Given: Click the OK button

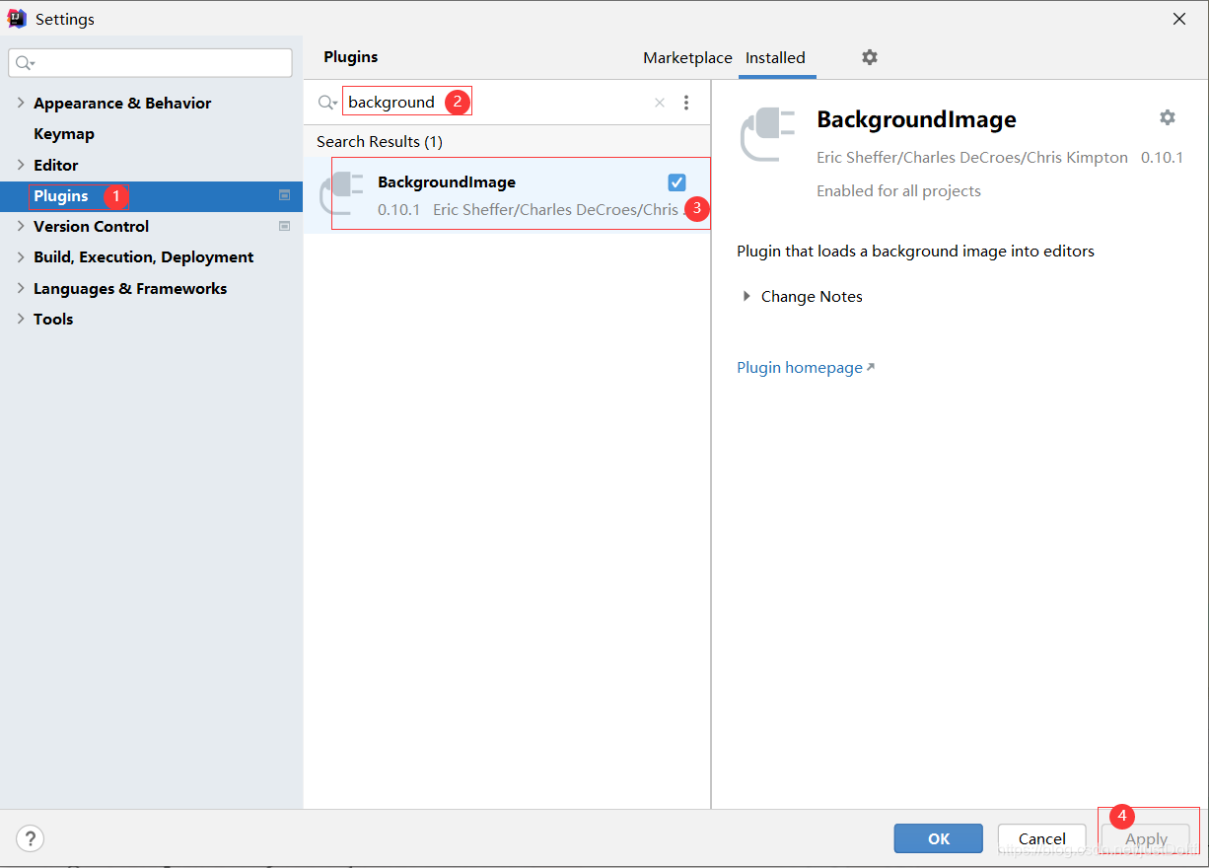Looking at the screenshot, I should pos(939,838).
